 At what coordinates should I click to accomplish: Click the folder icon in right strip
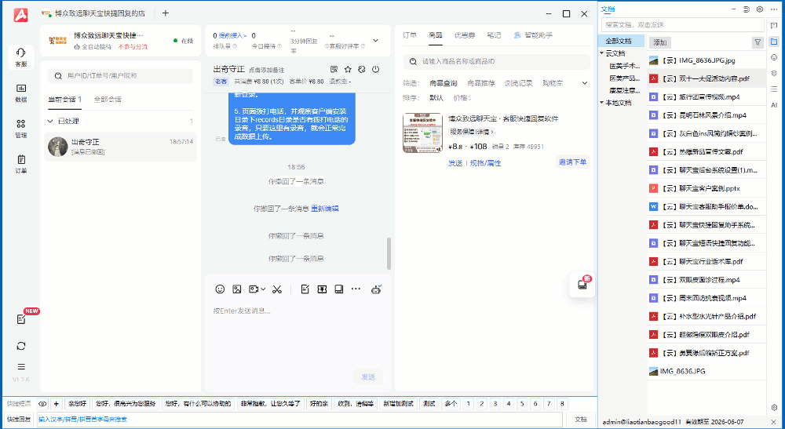pyautogui.click(x=774, y=42)
